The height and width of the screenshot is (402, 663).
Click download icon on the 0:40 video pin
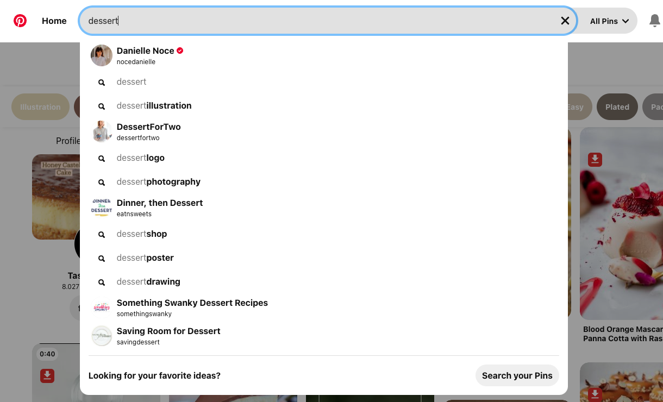[x=47, y=376]
